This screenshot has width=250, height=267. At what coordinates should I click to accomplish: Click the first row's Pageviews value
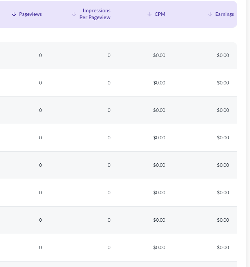tap(40, 55)
